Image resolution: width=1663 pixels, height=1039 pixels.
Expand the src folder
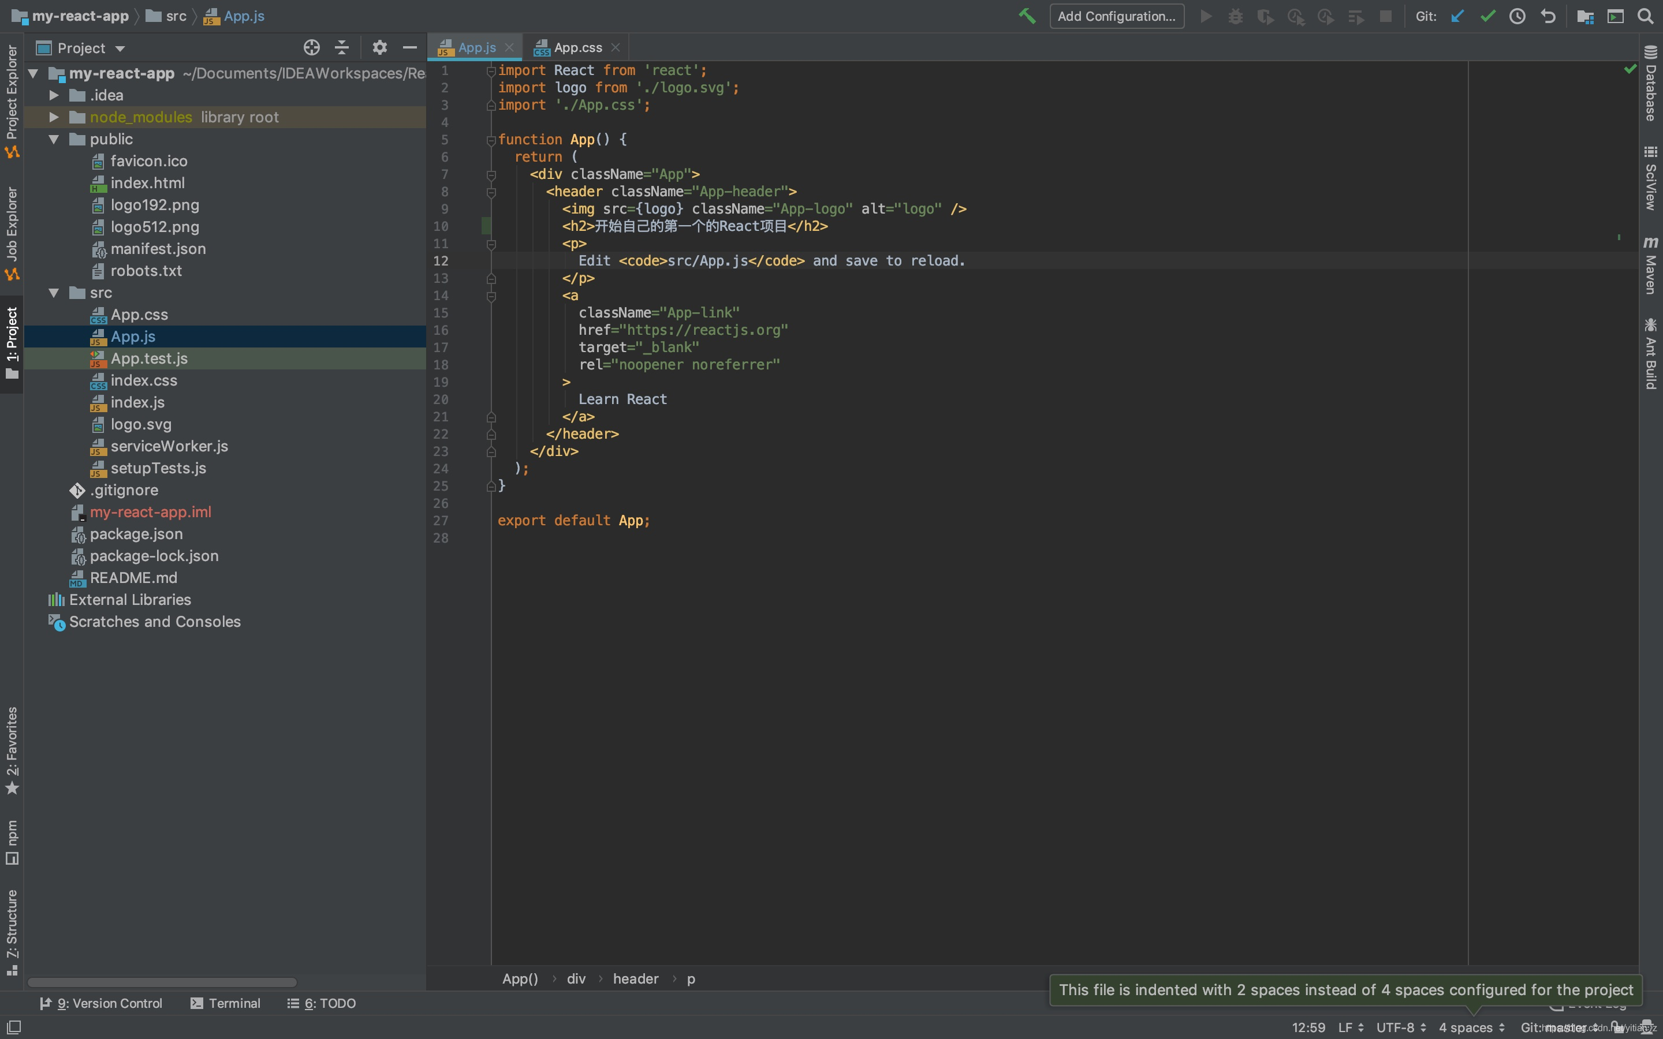[53, 291]
